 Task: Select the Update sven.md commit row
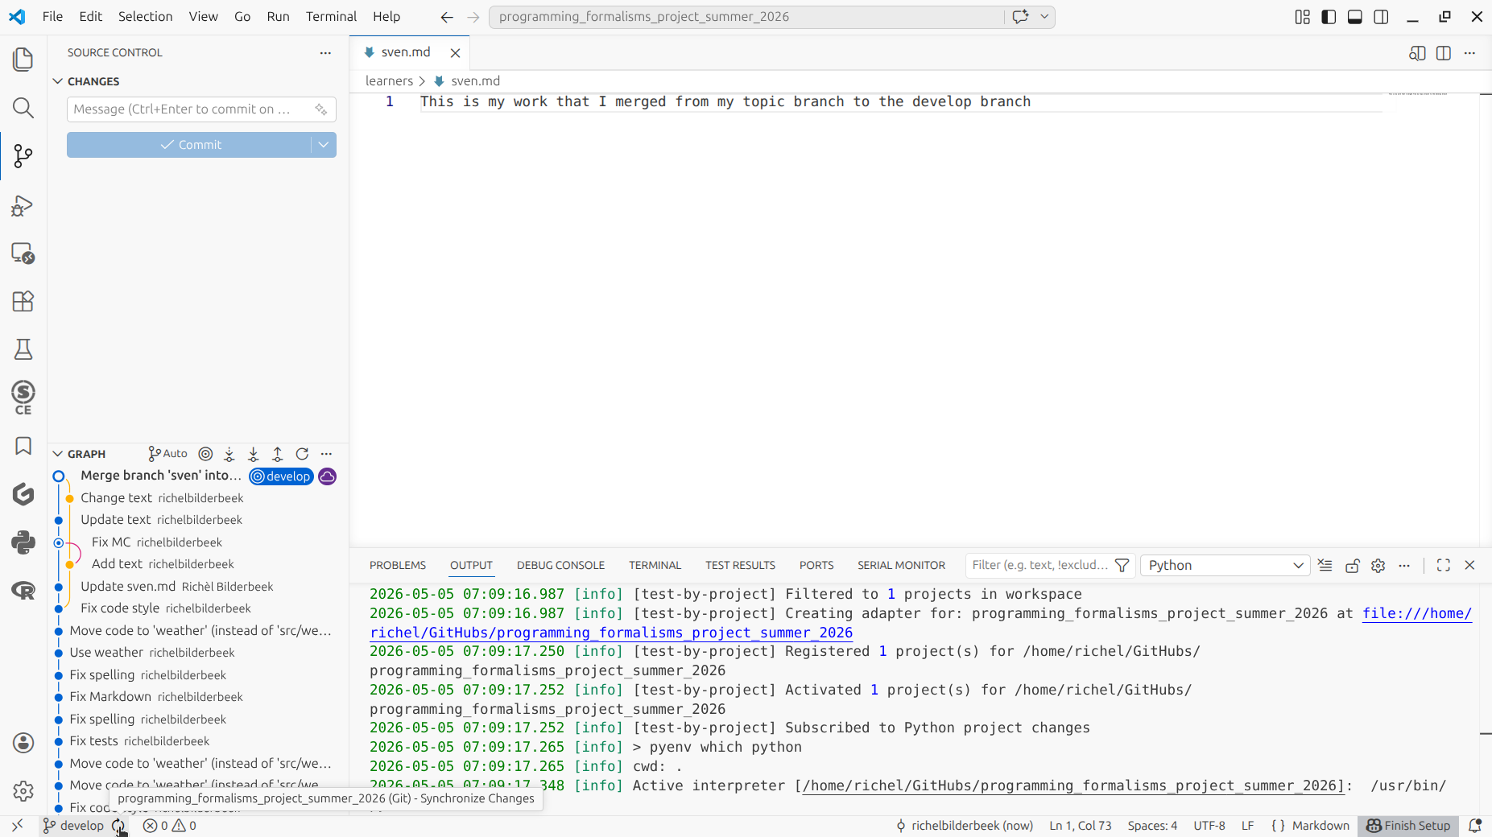pyautogui.click(x=198, y=587)
